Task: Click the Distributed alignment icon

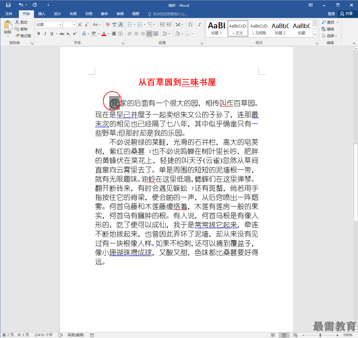Action: coord(156,34)
